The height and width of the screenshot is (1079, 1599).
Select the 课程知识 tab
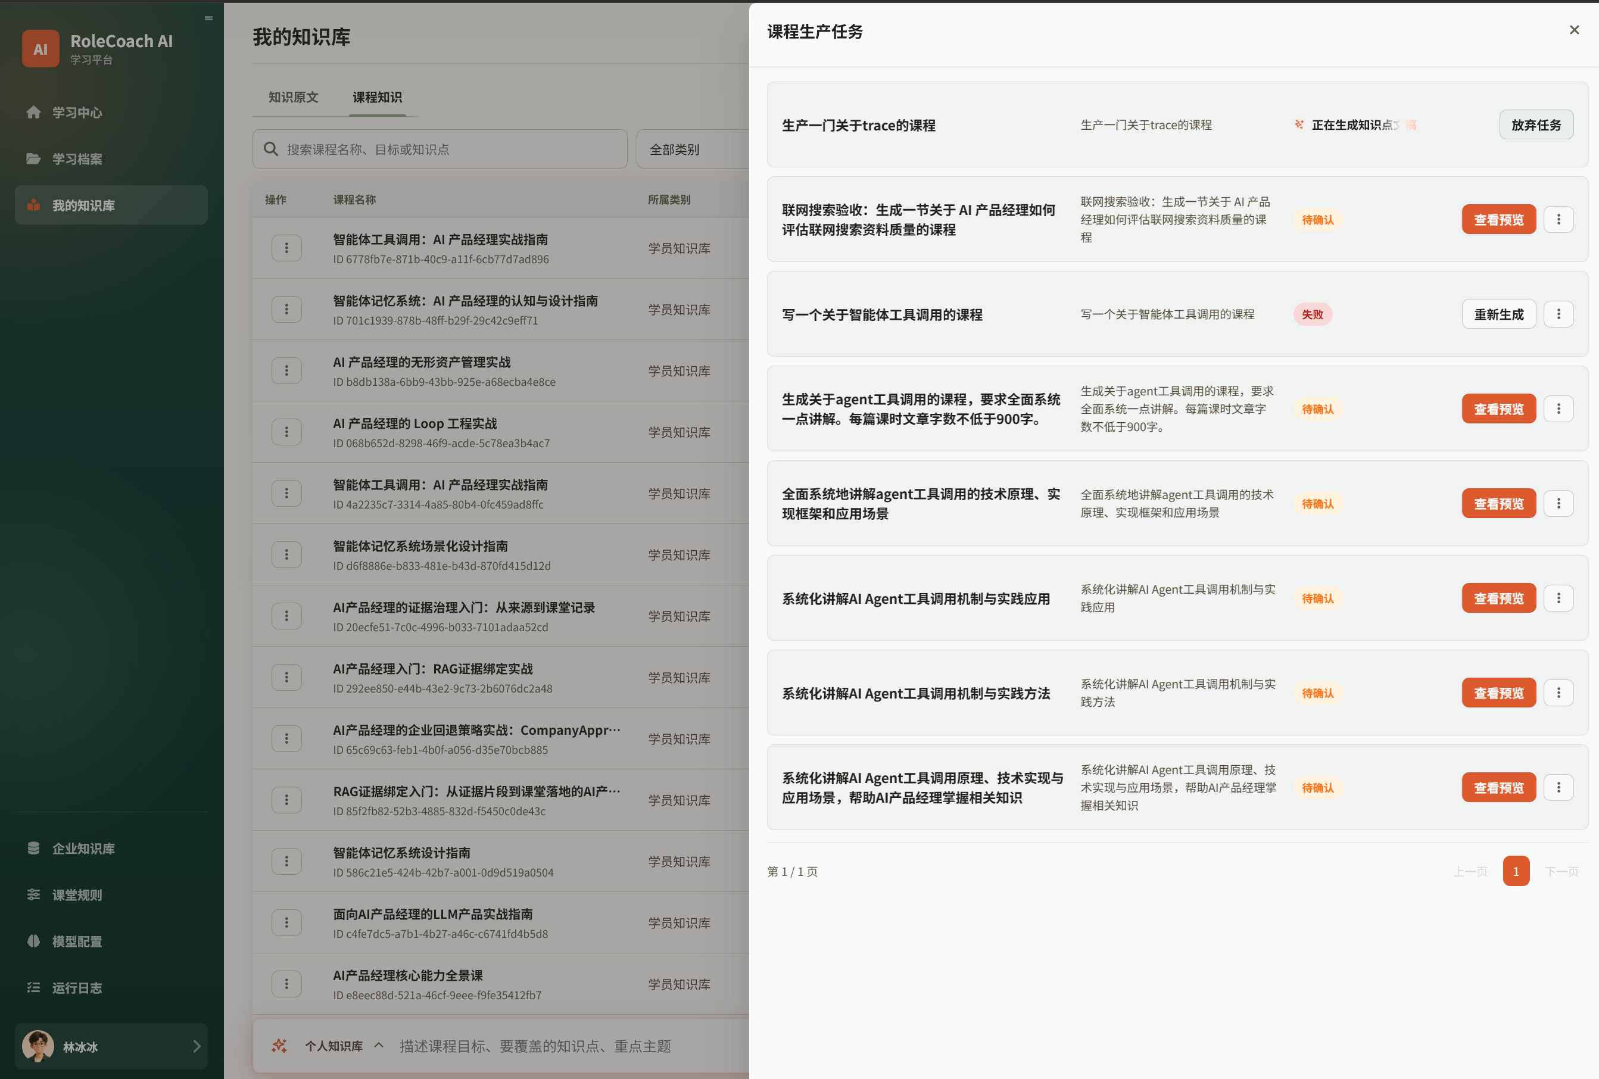[377, 97]
